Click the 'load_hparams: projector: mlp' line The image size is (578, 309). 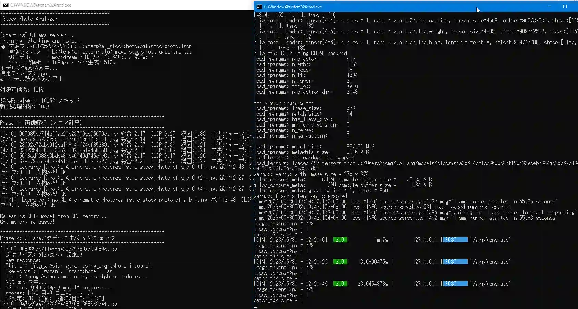click(x=305, y=59)
